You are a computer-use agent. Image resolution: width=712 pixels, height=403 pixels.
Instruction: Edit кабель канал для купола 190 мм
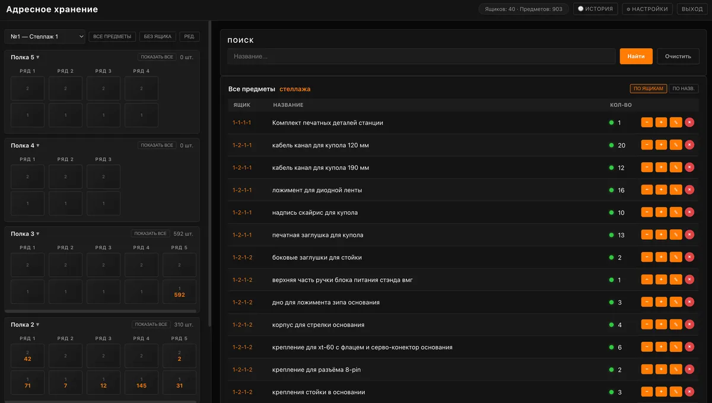pos(676,167)
